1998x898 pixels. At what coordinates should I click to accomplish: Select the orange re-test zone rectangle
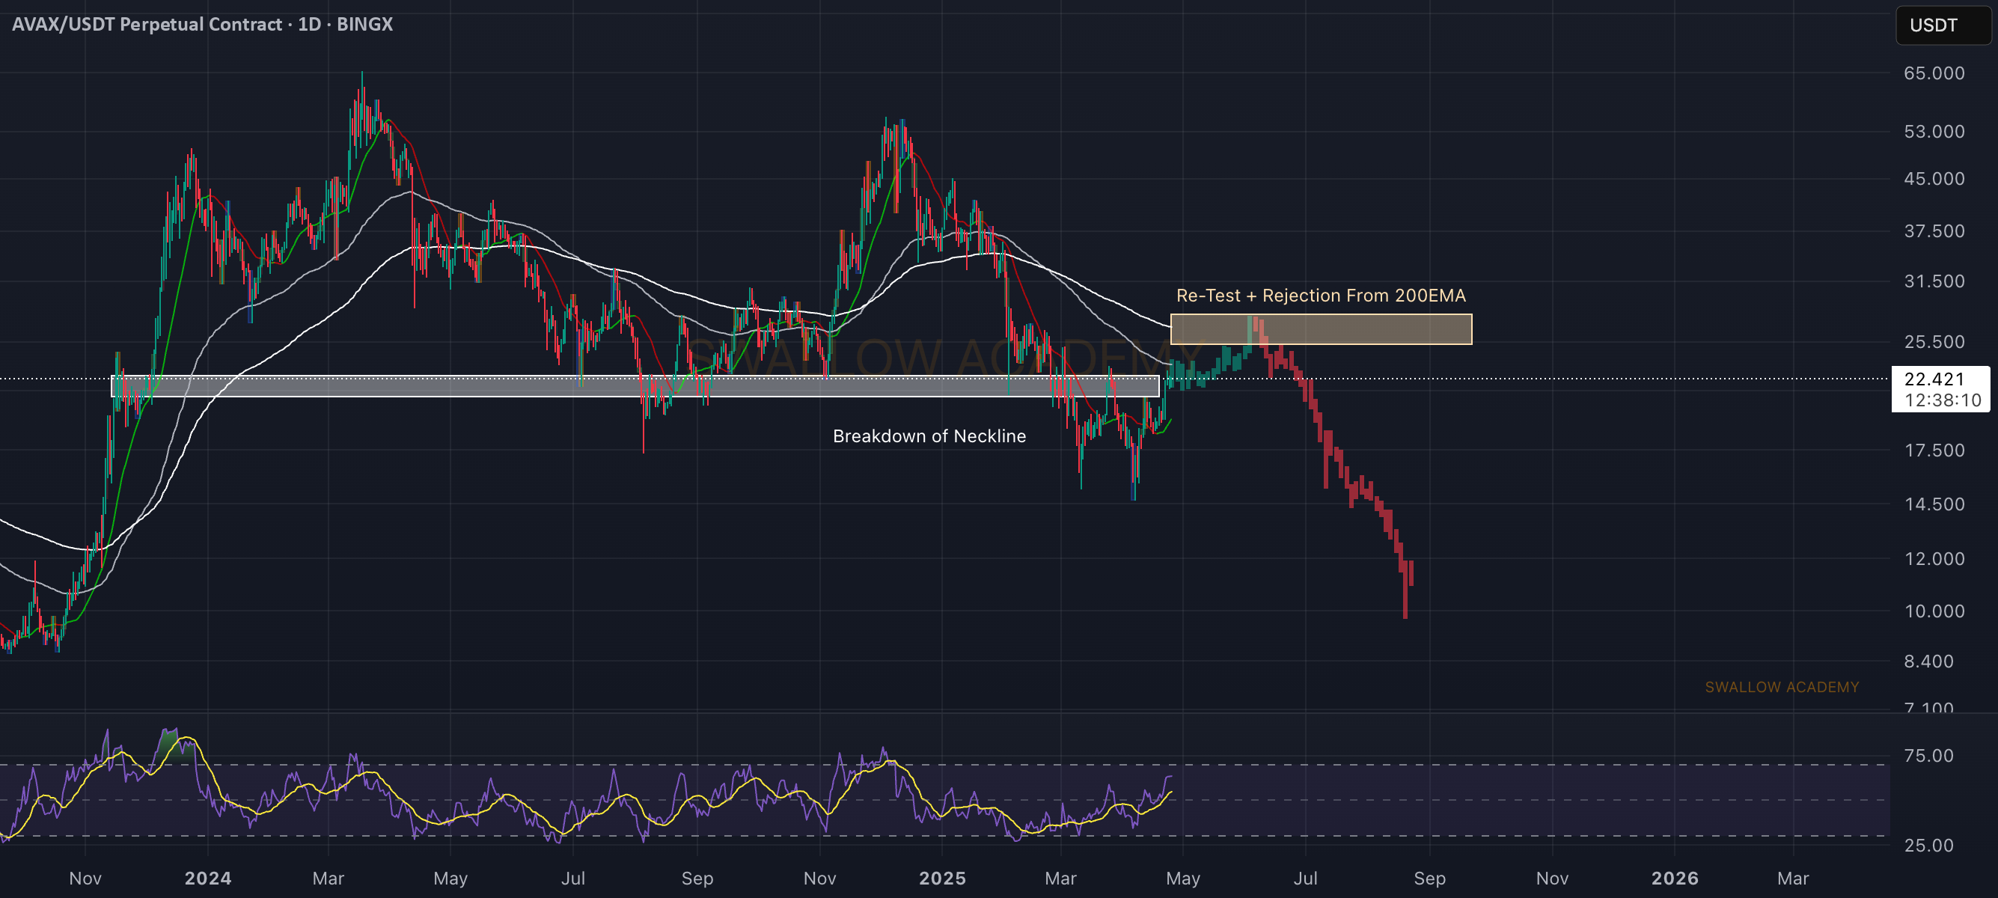[x=1321, y=329]
